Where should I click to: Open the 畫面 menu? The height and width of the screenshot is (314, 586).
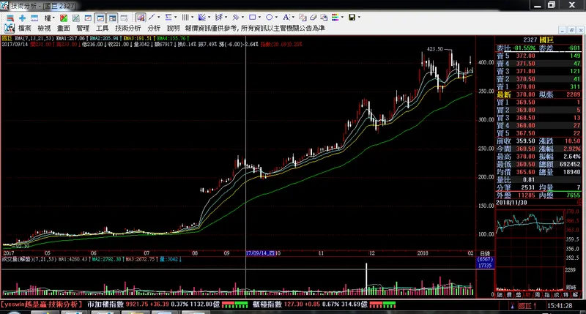[x=64, y=28]
